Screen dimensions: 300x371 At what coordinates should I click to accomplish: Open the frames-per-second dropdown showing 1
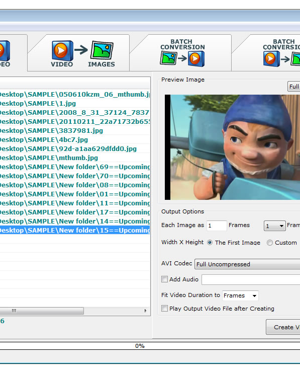point(274,226)
